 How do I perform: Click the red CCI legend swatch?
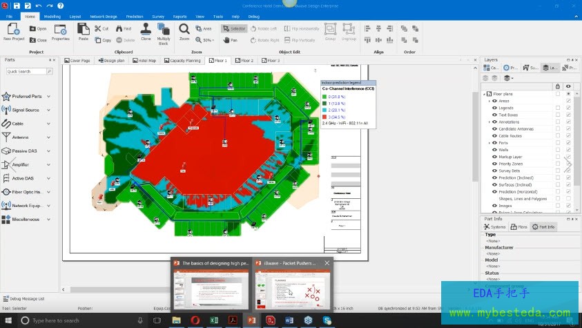point(324,117)
